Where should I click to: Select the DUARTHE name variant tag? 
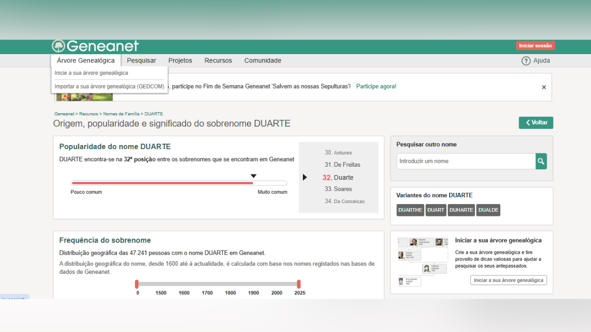pyautogui.click(x=410, y=210)
